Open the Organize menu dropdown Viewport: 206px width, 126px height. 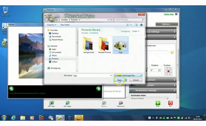(51, 25)
